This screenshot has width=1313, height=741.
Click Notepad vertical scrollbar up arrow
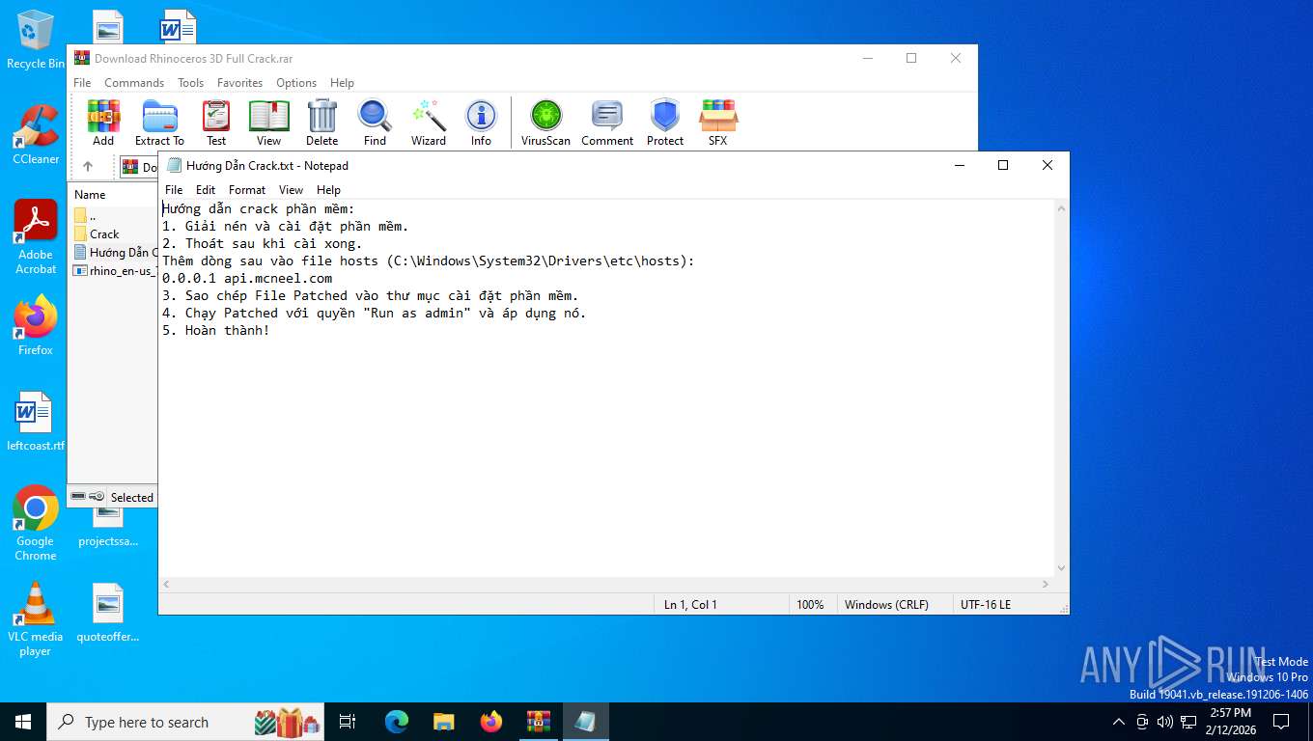click(1062, 208)
